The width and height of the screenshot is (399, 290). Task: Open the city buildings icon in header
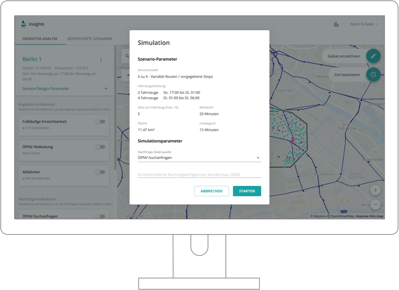point(336,24)
